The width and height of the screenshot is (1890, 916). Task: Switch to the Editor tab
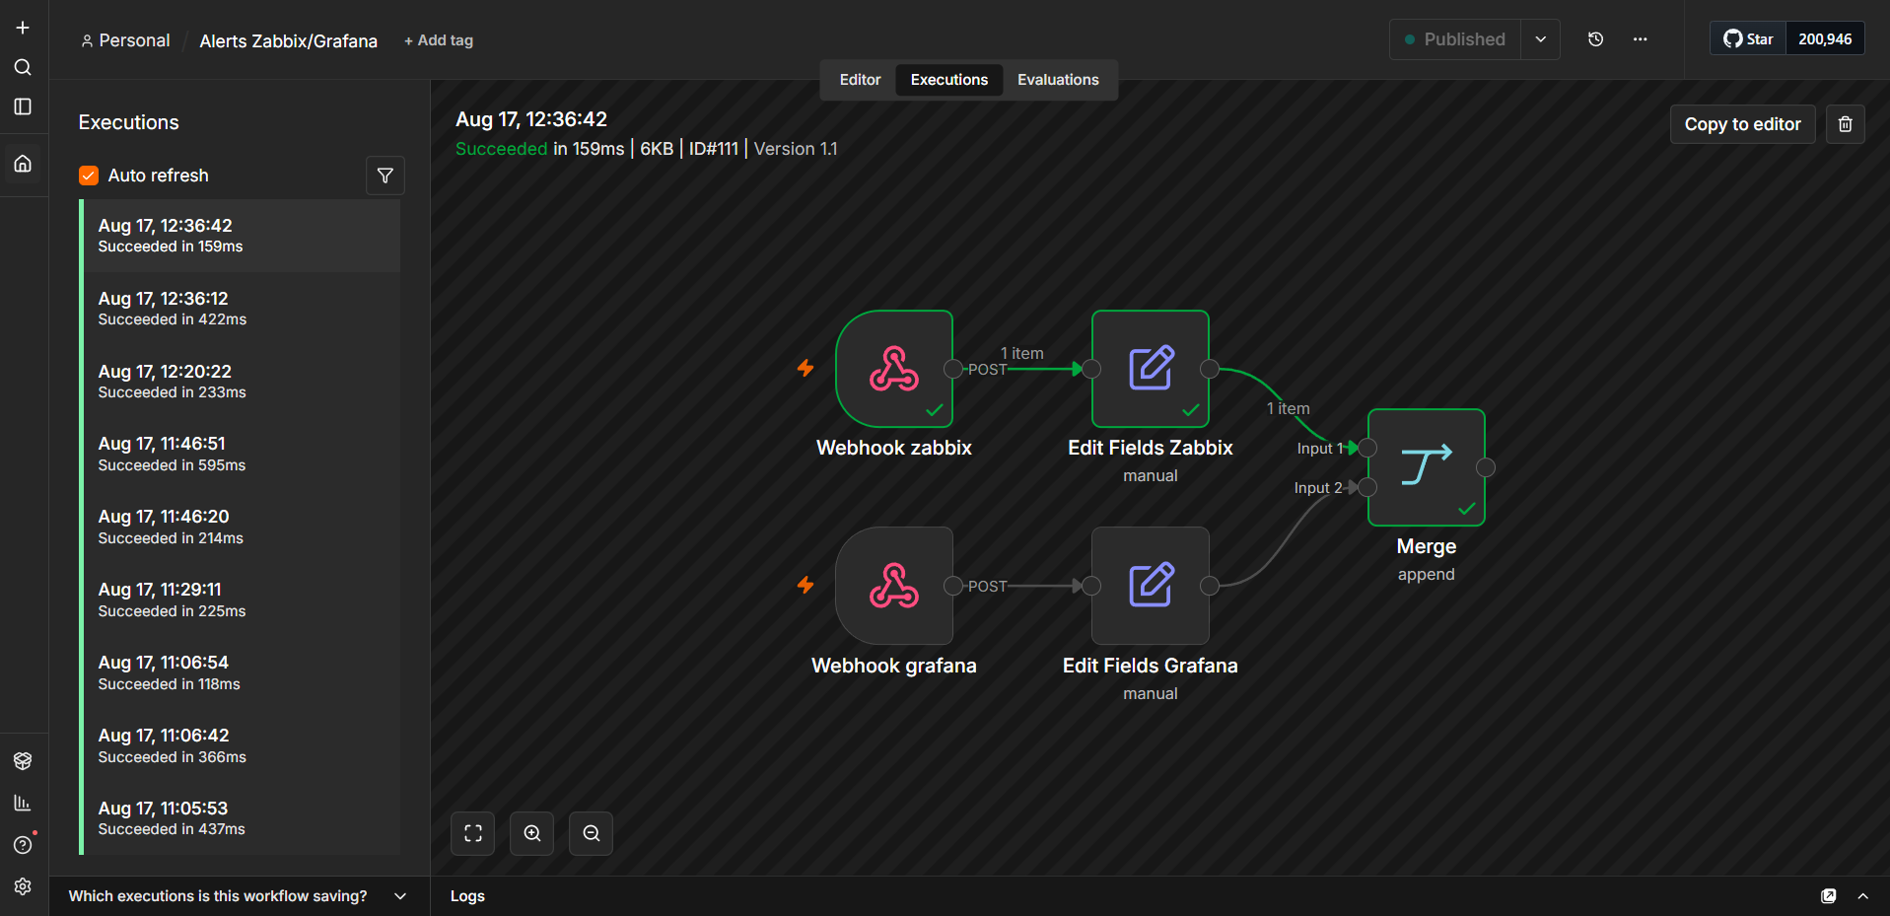click(860, 80)
